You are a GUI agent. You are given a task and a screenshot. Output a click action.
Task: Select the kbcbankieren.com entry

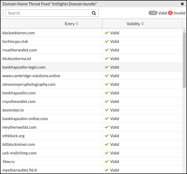pos(19,33)
